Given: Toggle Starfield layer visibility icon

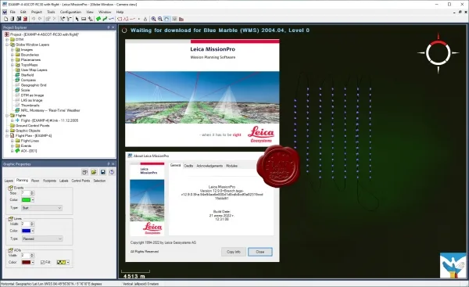Looking at the screenshot, I should click(18, 75).
